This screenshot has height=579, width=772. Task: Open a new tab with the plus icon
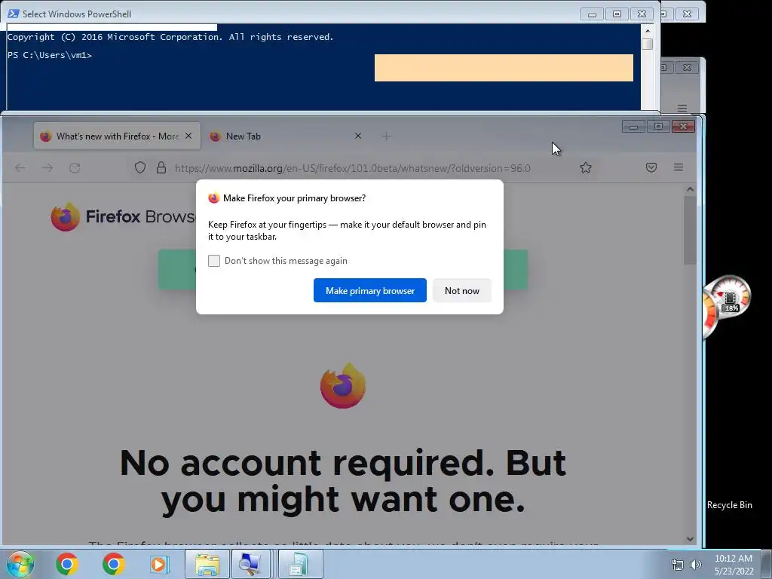(387, 136)
